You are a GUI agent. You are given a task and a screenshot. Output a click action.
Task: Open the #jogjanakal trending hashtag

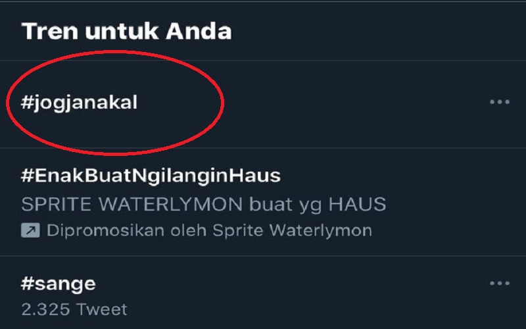80,103
